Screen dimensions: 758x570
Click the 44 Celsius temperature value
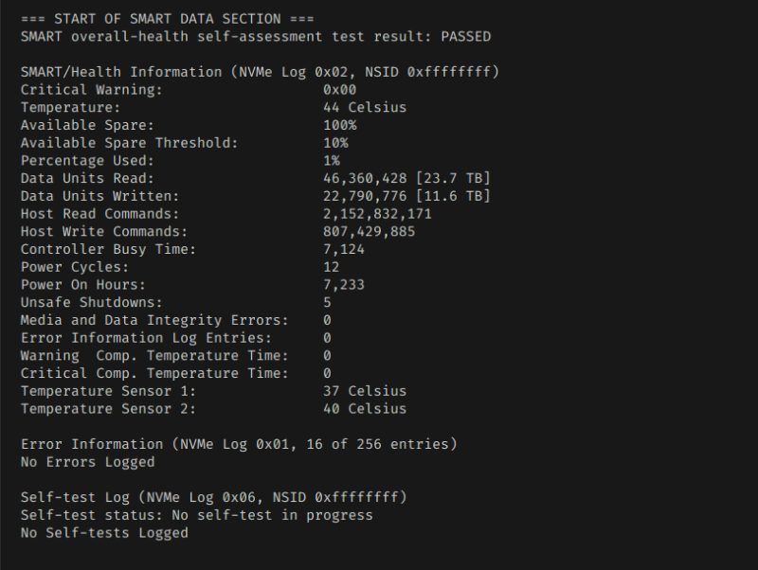(364, 107)
